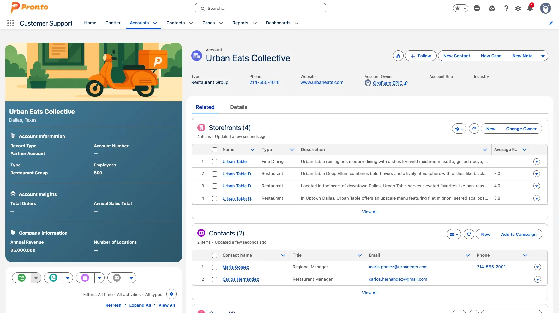The width and height of the screenshot is (559, 313).
Task: Open the App Launcher grid icon
Action: [x=10, y=23]
